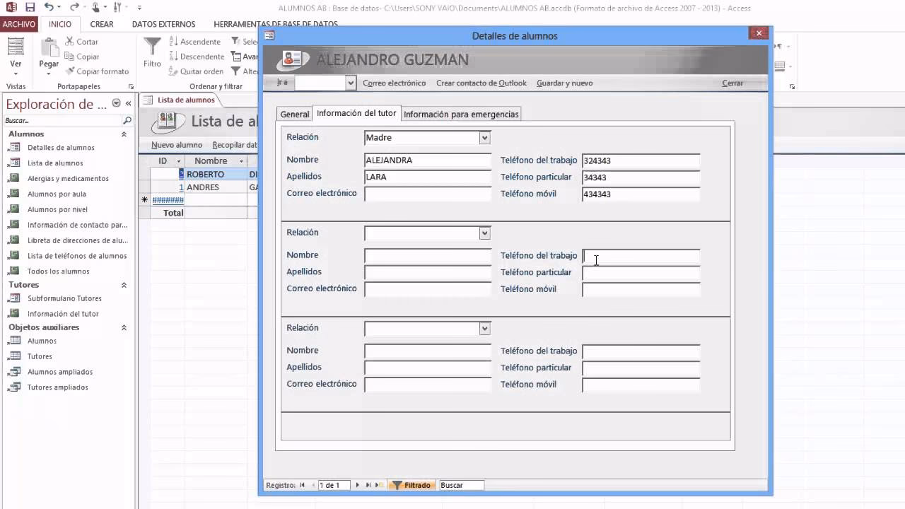Click Guardar y nuevo
The height and width of the screenshot is (509, 905).
[565, 83]
